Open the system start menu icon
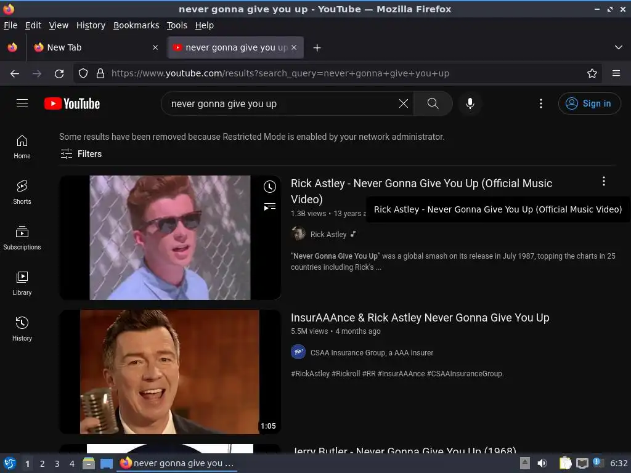The width and height of the screenshot is (631, 473). click(10, 463)
